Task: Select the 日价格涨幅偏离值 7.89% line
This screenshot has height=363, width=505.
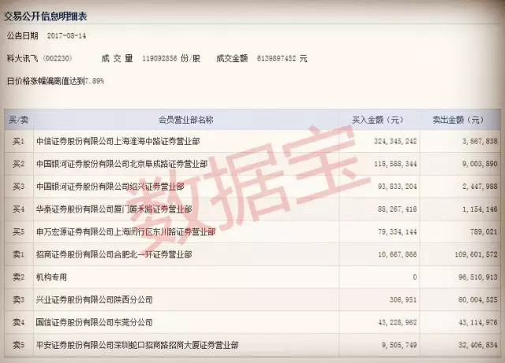Action: [55, 80]
